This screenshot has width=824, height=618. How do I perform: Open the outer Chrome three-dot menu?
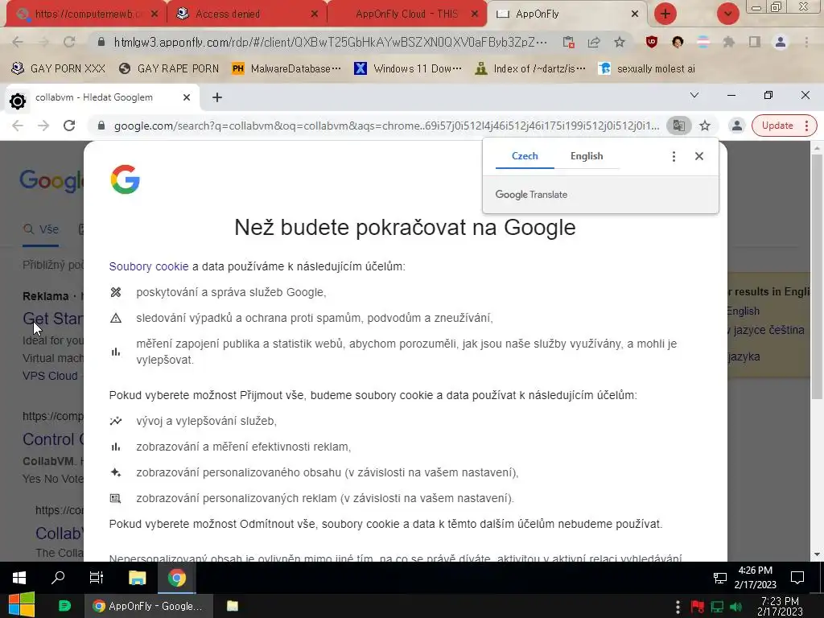806,42
